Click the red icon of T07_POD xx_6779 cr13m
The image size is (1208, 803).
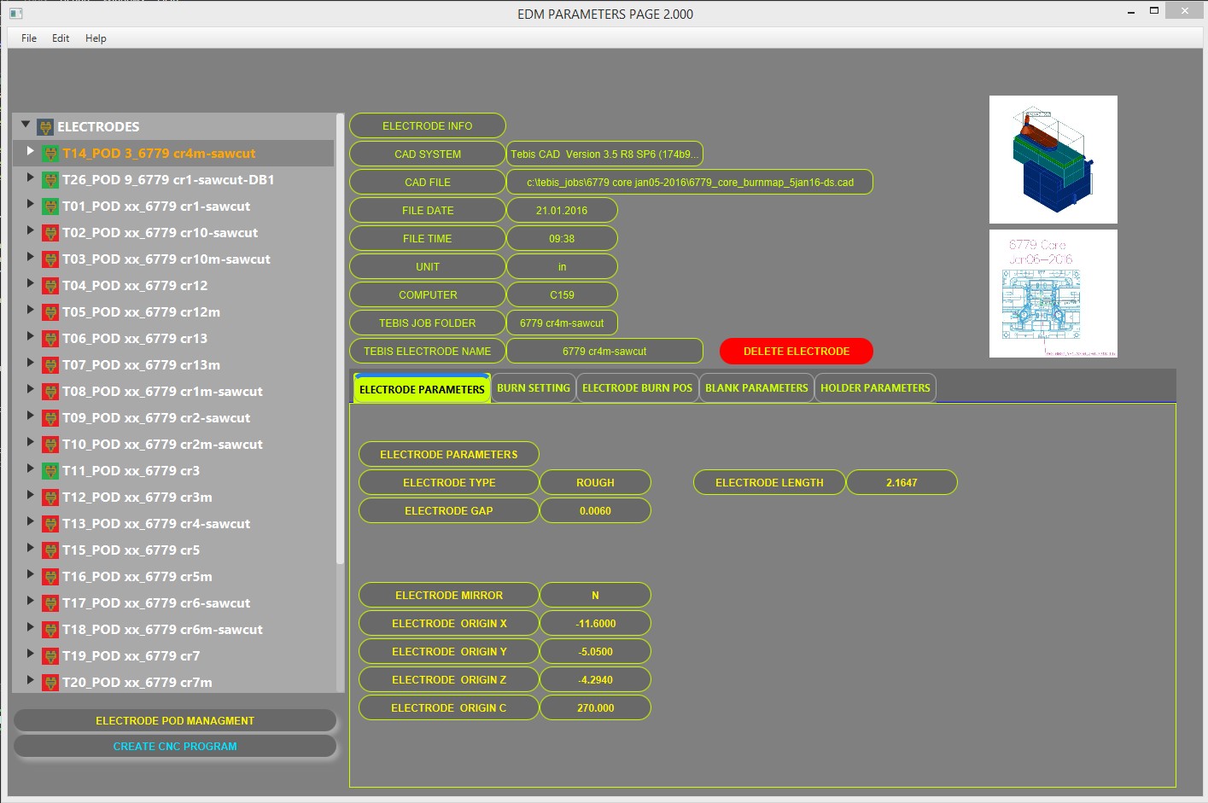(50, 365)
